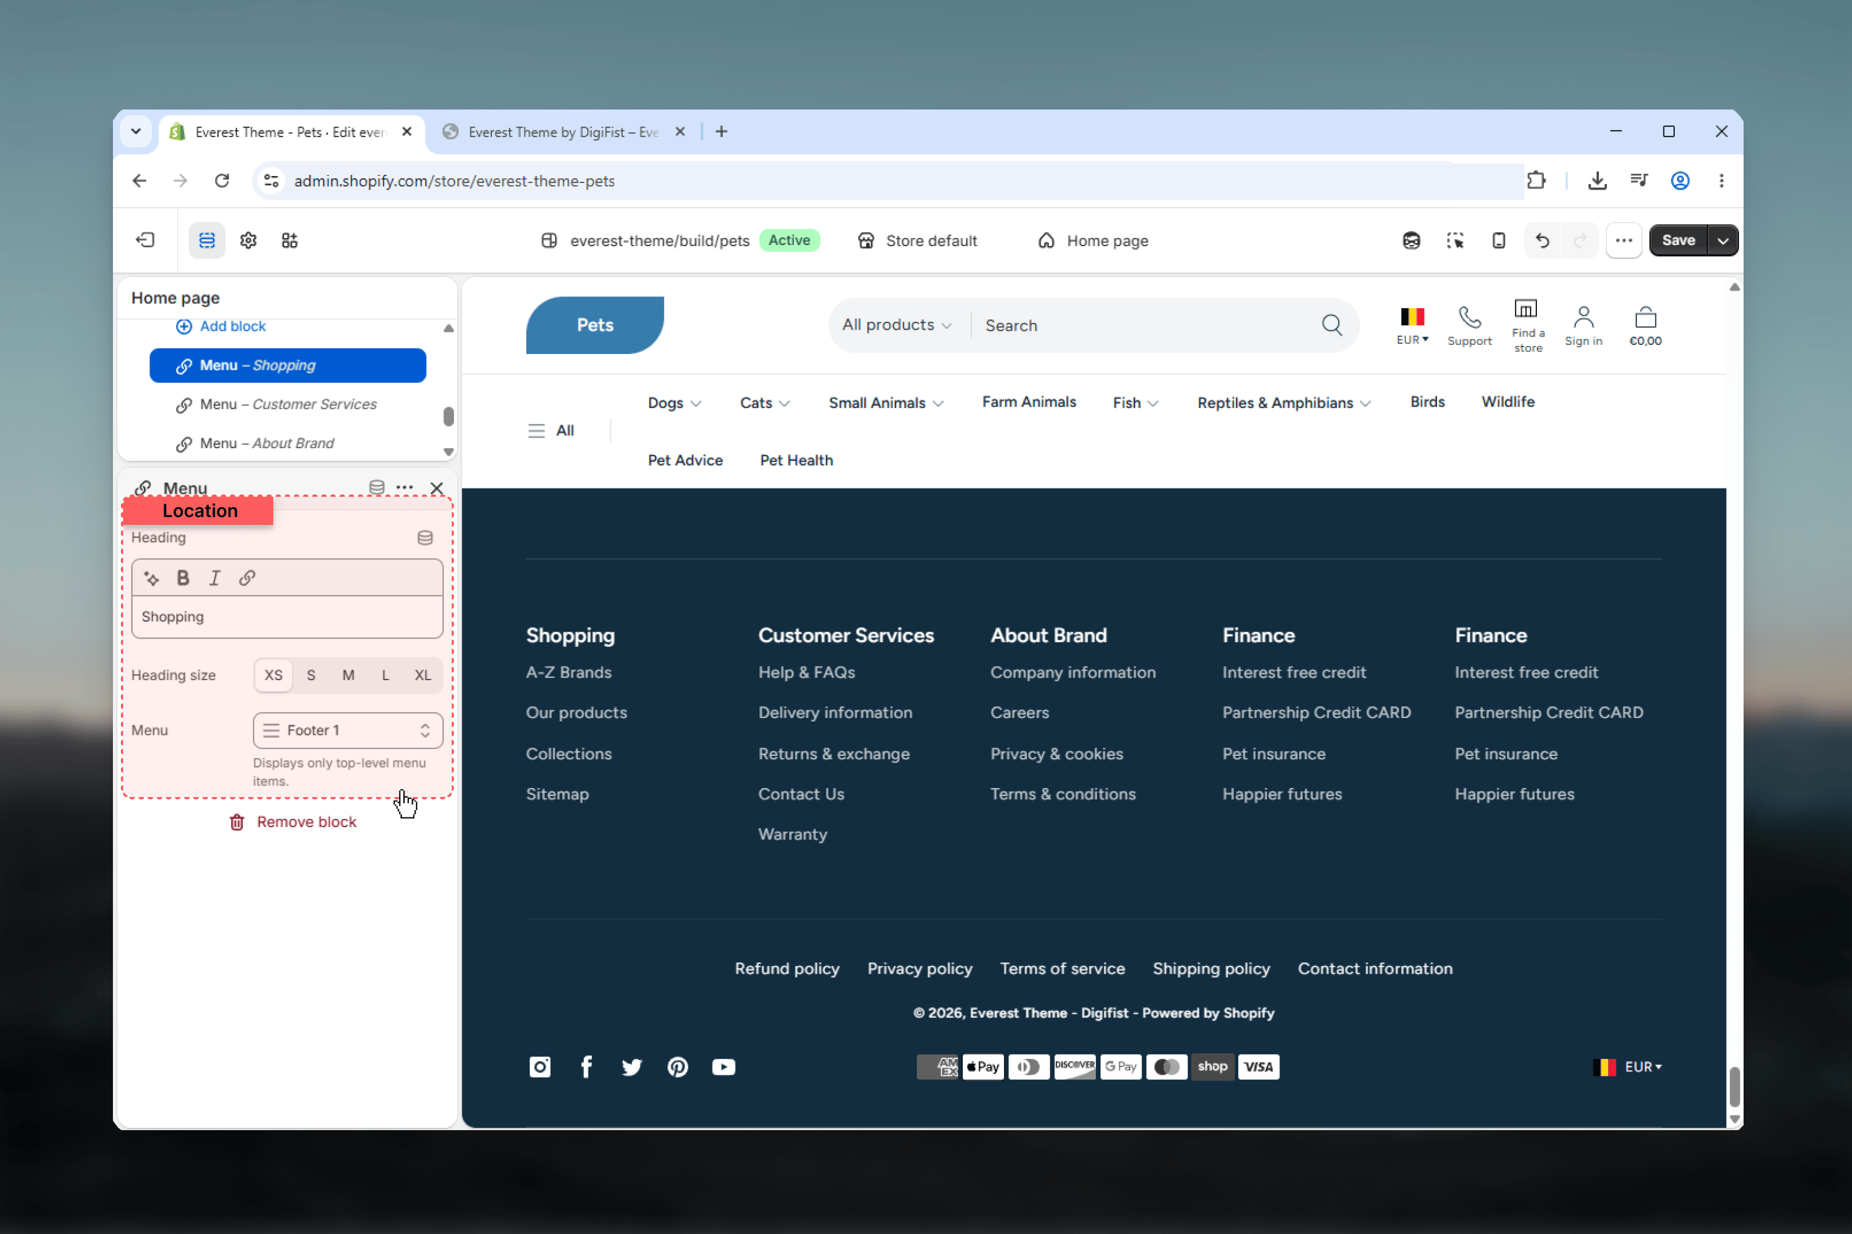Click the Sidekick assistant icon in top bar

click(1411, 240)
